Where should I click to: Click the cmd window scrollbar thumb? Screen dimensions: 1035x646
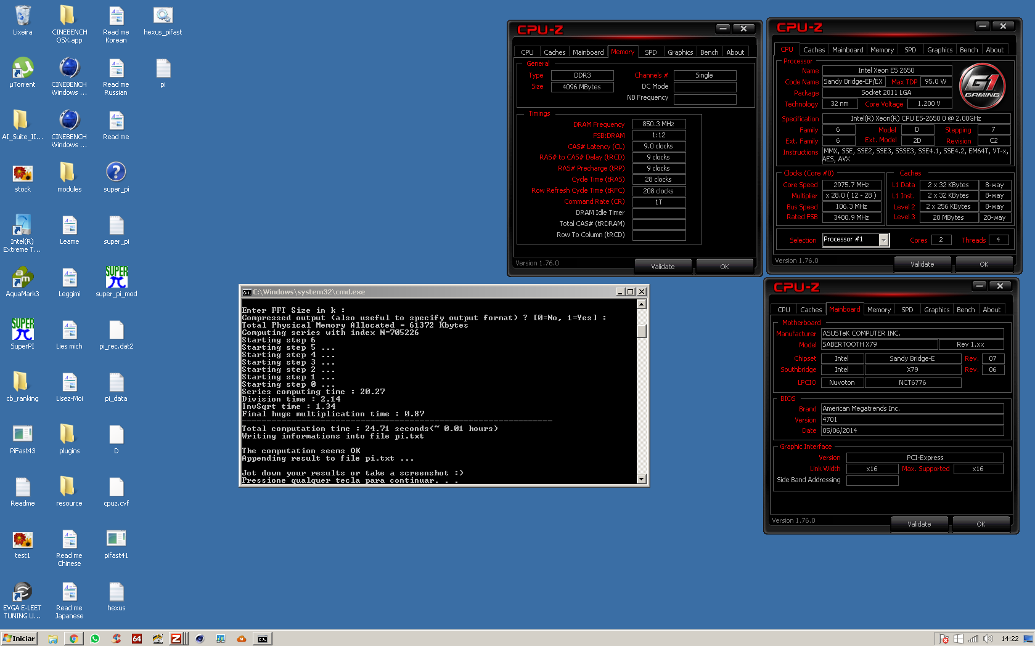point(641,331)
